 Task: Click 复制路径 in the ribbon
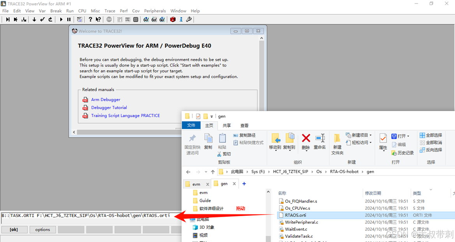(244, 135)
